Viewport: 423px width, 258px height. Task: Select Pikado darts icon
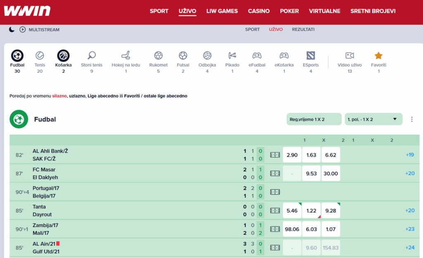click(232, 55)
